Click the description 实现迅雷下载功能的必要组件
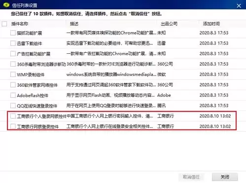Viewport: 246px width, 183px height. click(109, 43)
